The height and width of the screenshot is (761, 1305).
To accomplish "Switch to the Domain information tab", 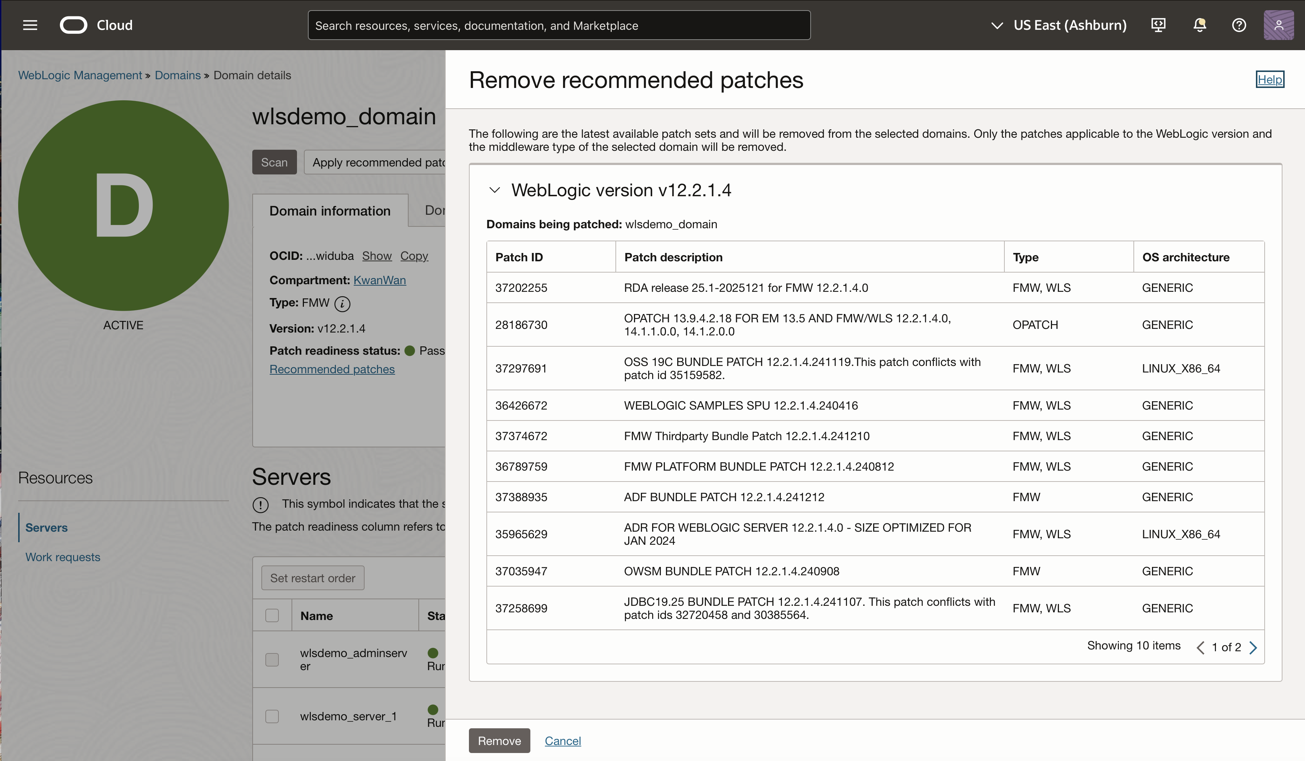I will [330, 211].
